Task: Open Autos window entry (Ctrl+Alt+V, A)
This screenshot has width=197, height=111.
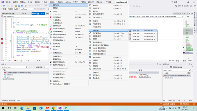Action: coord(109,33)
